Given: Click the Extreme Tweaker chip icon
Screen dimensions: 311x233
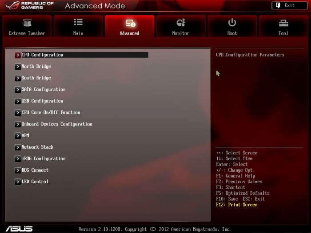Looking at the screenshot, I should click(x=27, y=23).
